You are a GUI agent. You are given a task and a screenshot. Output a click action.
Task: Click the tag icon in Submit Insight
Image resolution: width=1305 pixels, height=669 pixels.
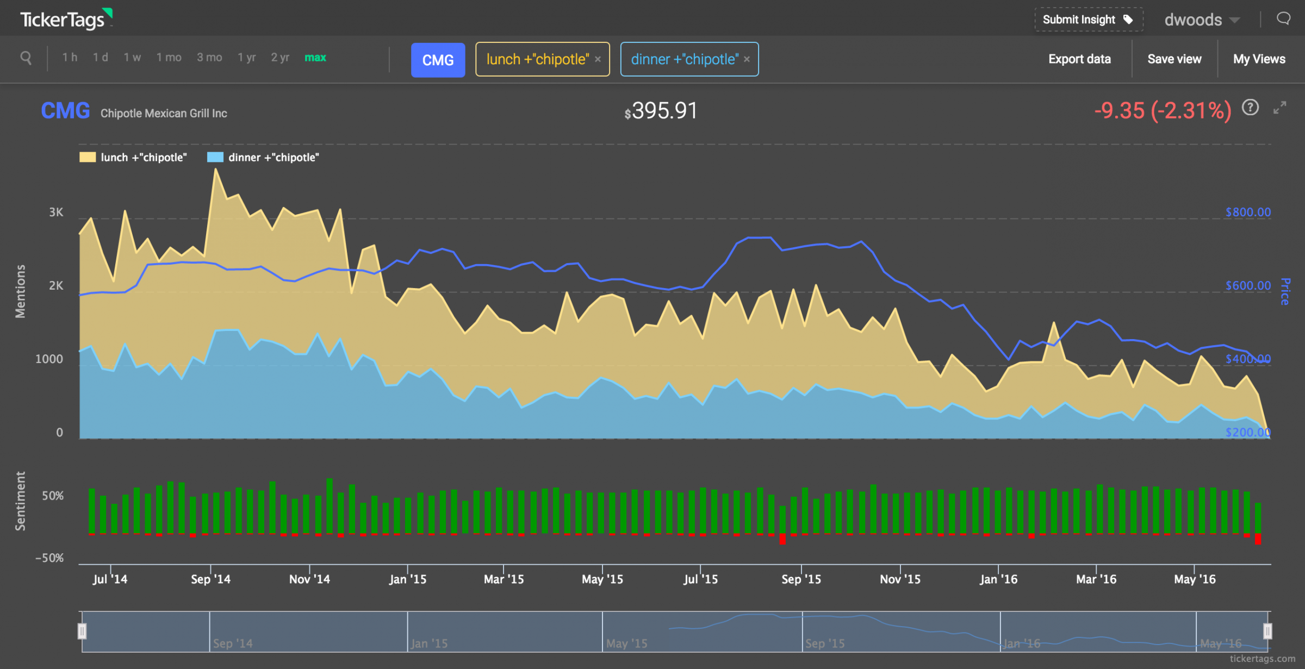(x=1128, y=20)
